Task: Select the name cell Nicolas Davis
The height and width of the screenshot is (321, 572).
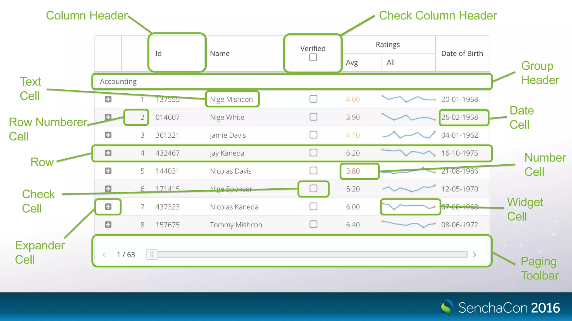Action: [231, 171]
